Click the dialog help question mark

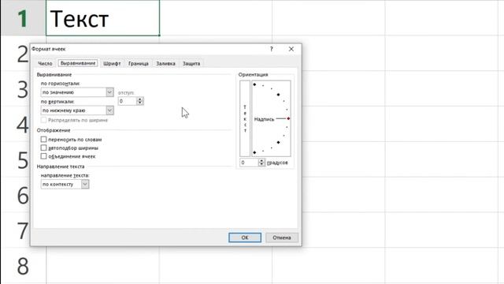pyautogui.click(x=271, y=49)
